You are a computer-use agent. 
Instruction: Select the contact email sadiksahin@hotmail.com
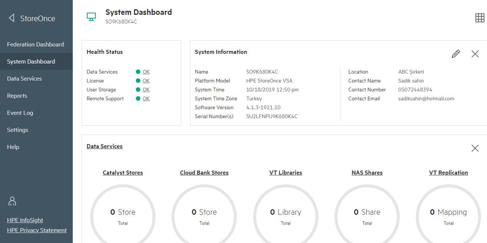[426, 98]
